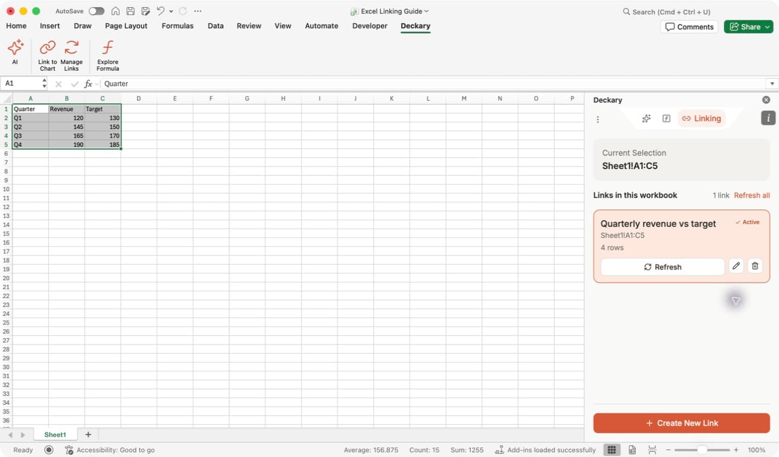Save the workbook with the floppy disk icon
Screen dimensions: 779x457
(130, 11)
